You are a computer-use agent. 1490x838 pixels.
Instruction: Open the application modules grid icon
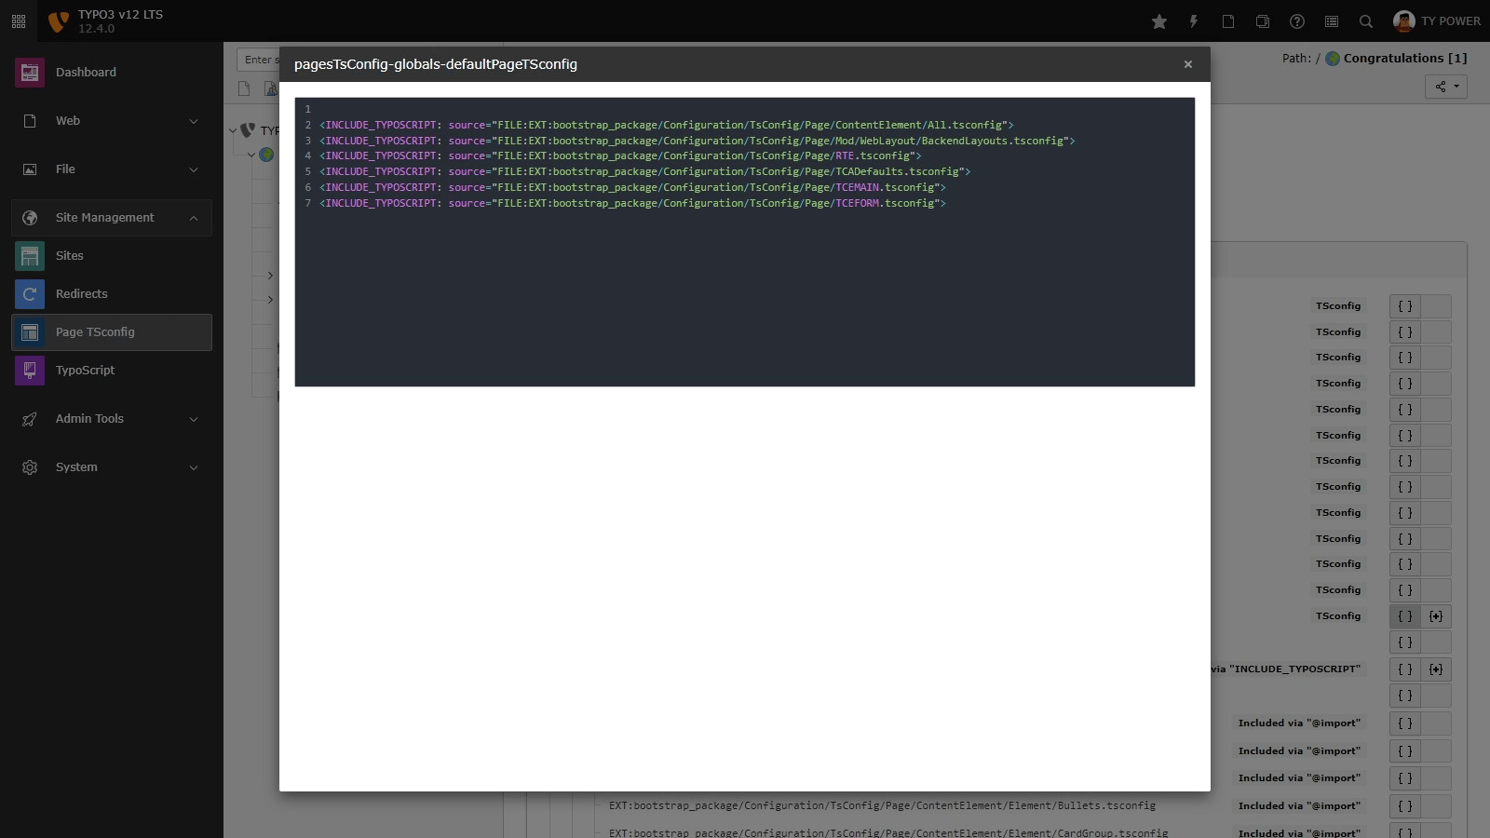click(19, 20)
